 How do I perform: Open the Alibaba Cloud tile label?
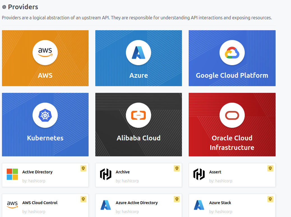[138, 138]
